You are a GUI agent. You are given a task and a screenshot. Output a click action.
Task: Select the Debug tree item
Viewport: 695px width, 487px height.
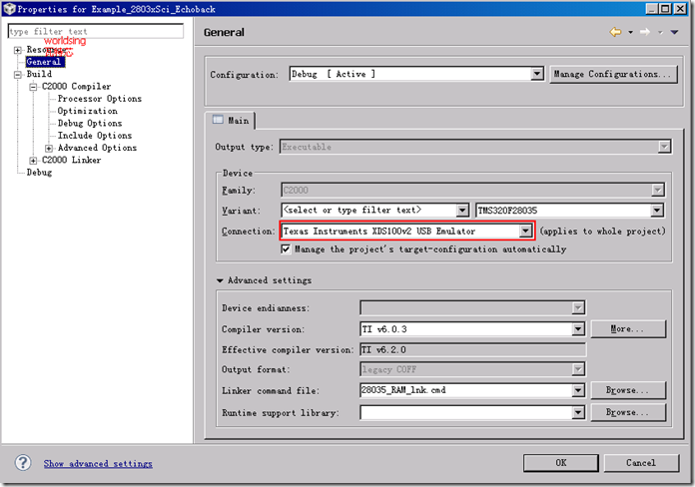(39, 173)
